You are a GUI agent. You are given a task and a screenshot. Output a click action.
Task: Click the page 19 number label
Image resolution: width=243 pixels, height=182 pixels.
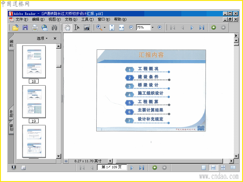coord(34,121)
